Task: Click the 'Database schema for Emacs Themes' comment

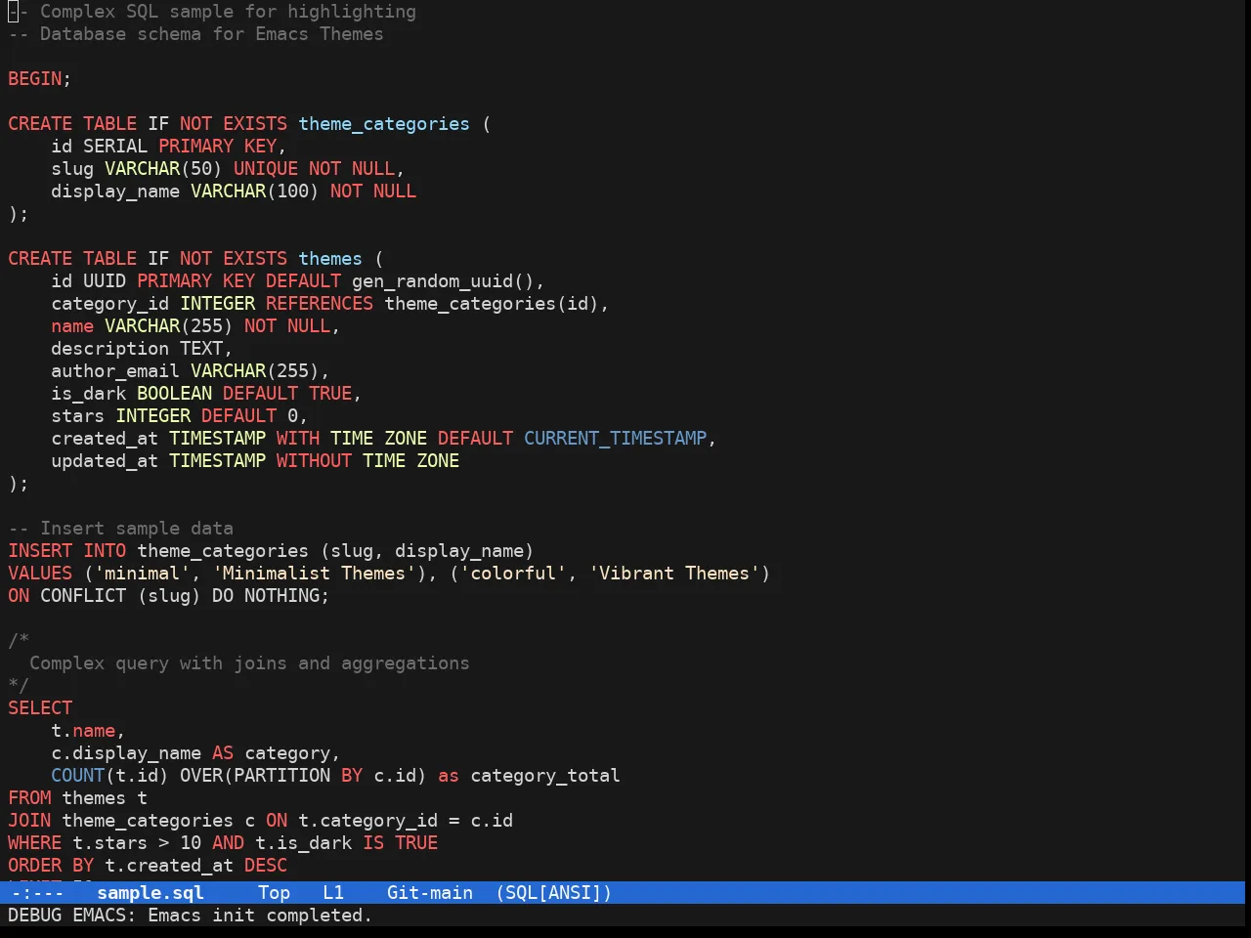Action: coord(212,33)
